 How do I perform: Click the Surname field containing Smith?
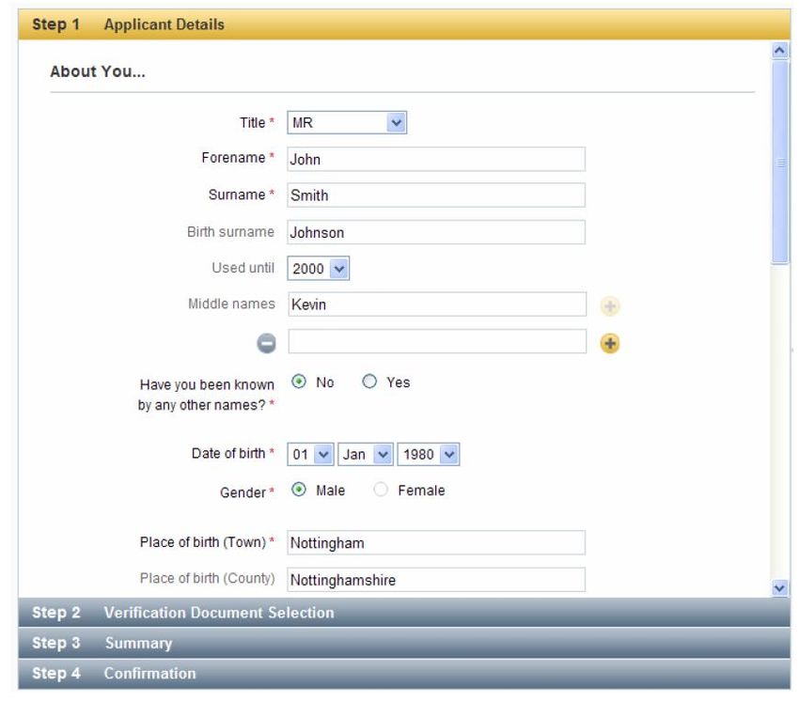pos(436,195)
